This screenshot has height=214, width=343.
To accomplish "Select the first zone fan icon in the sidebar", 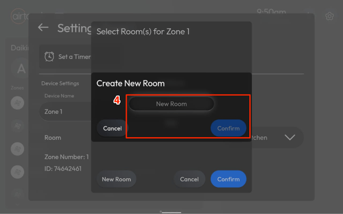I will tap(17, 103).
